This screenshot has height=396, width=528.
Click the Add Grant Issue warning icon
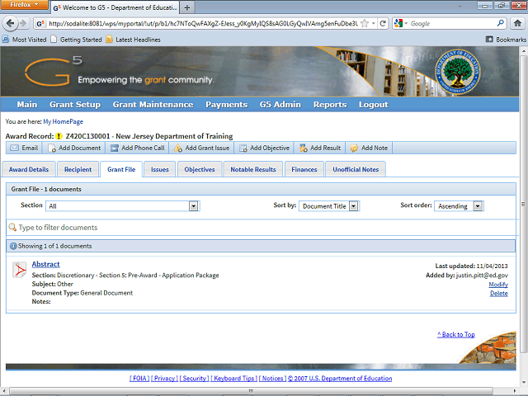tap(178, 148)
